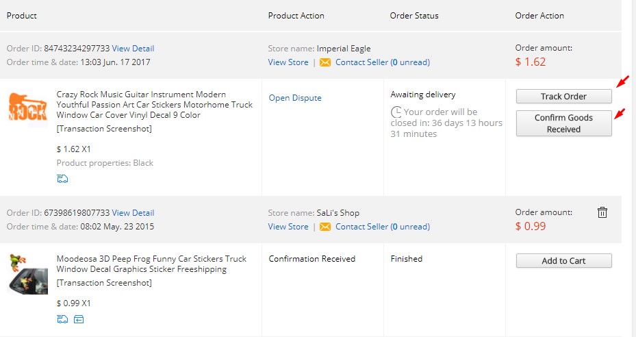The image size is (636, 337).
Task: Click the card icon beside the frog sticker truck icon
Action: point(79,319)
